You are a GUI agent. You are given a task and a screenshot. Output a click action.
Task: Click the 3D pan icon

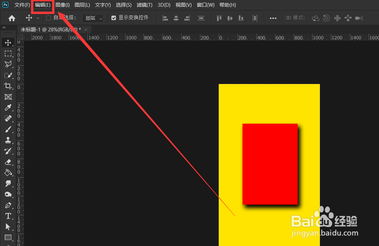pos(337,18)
